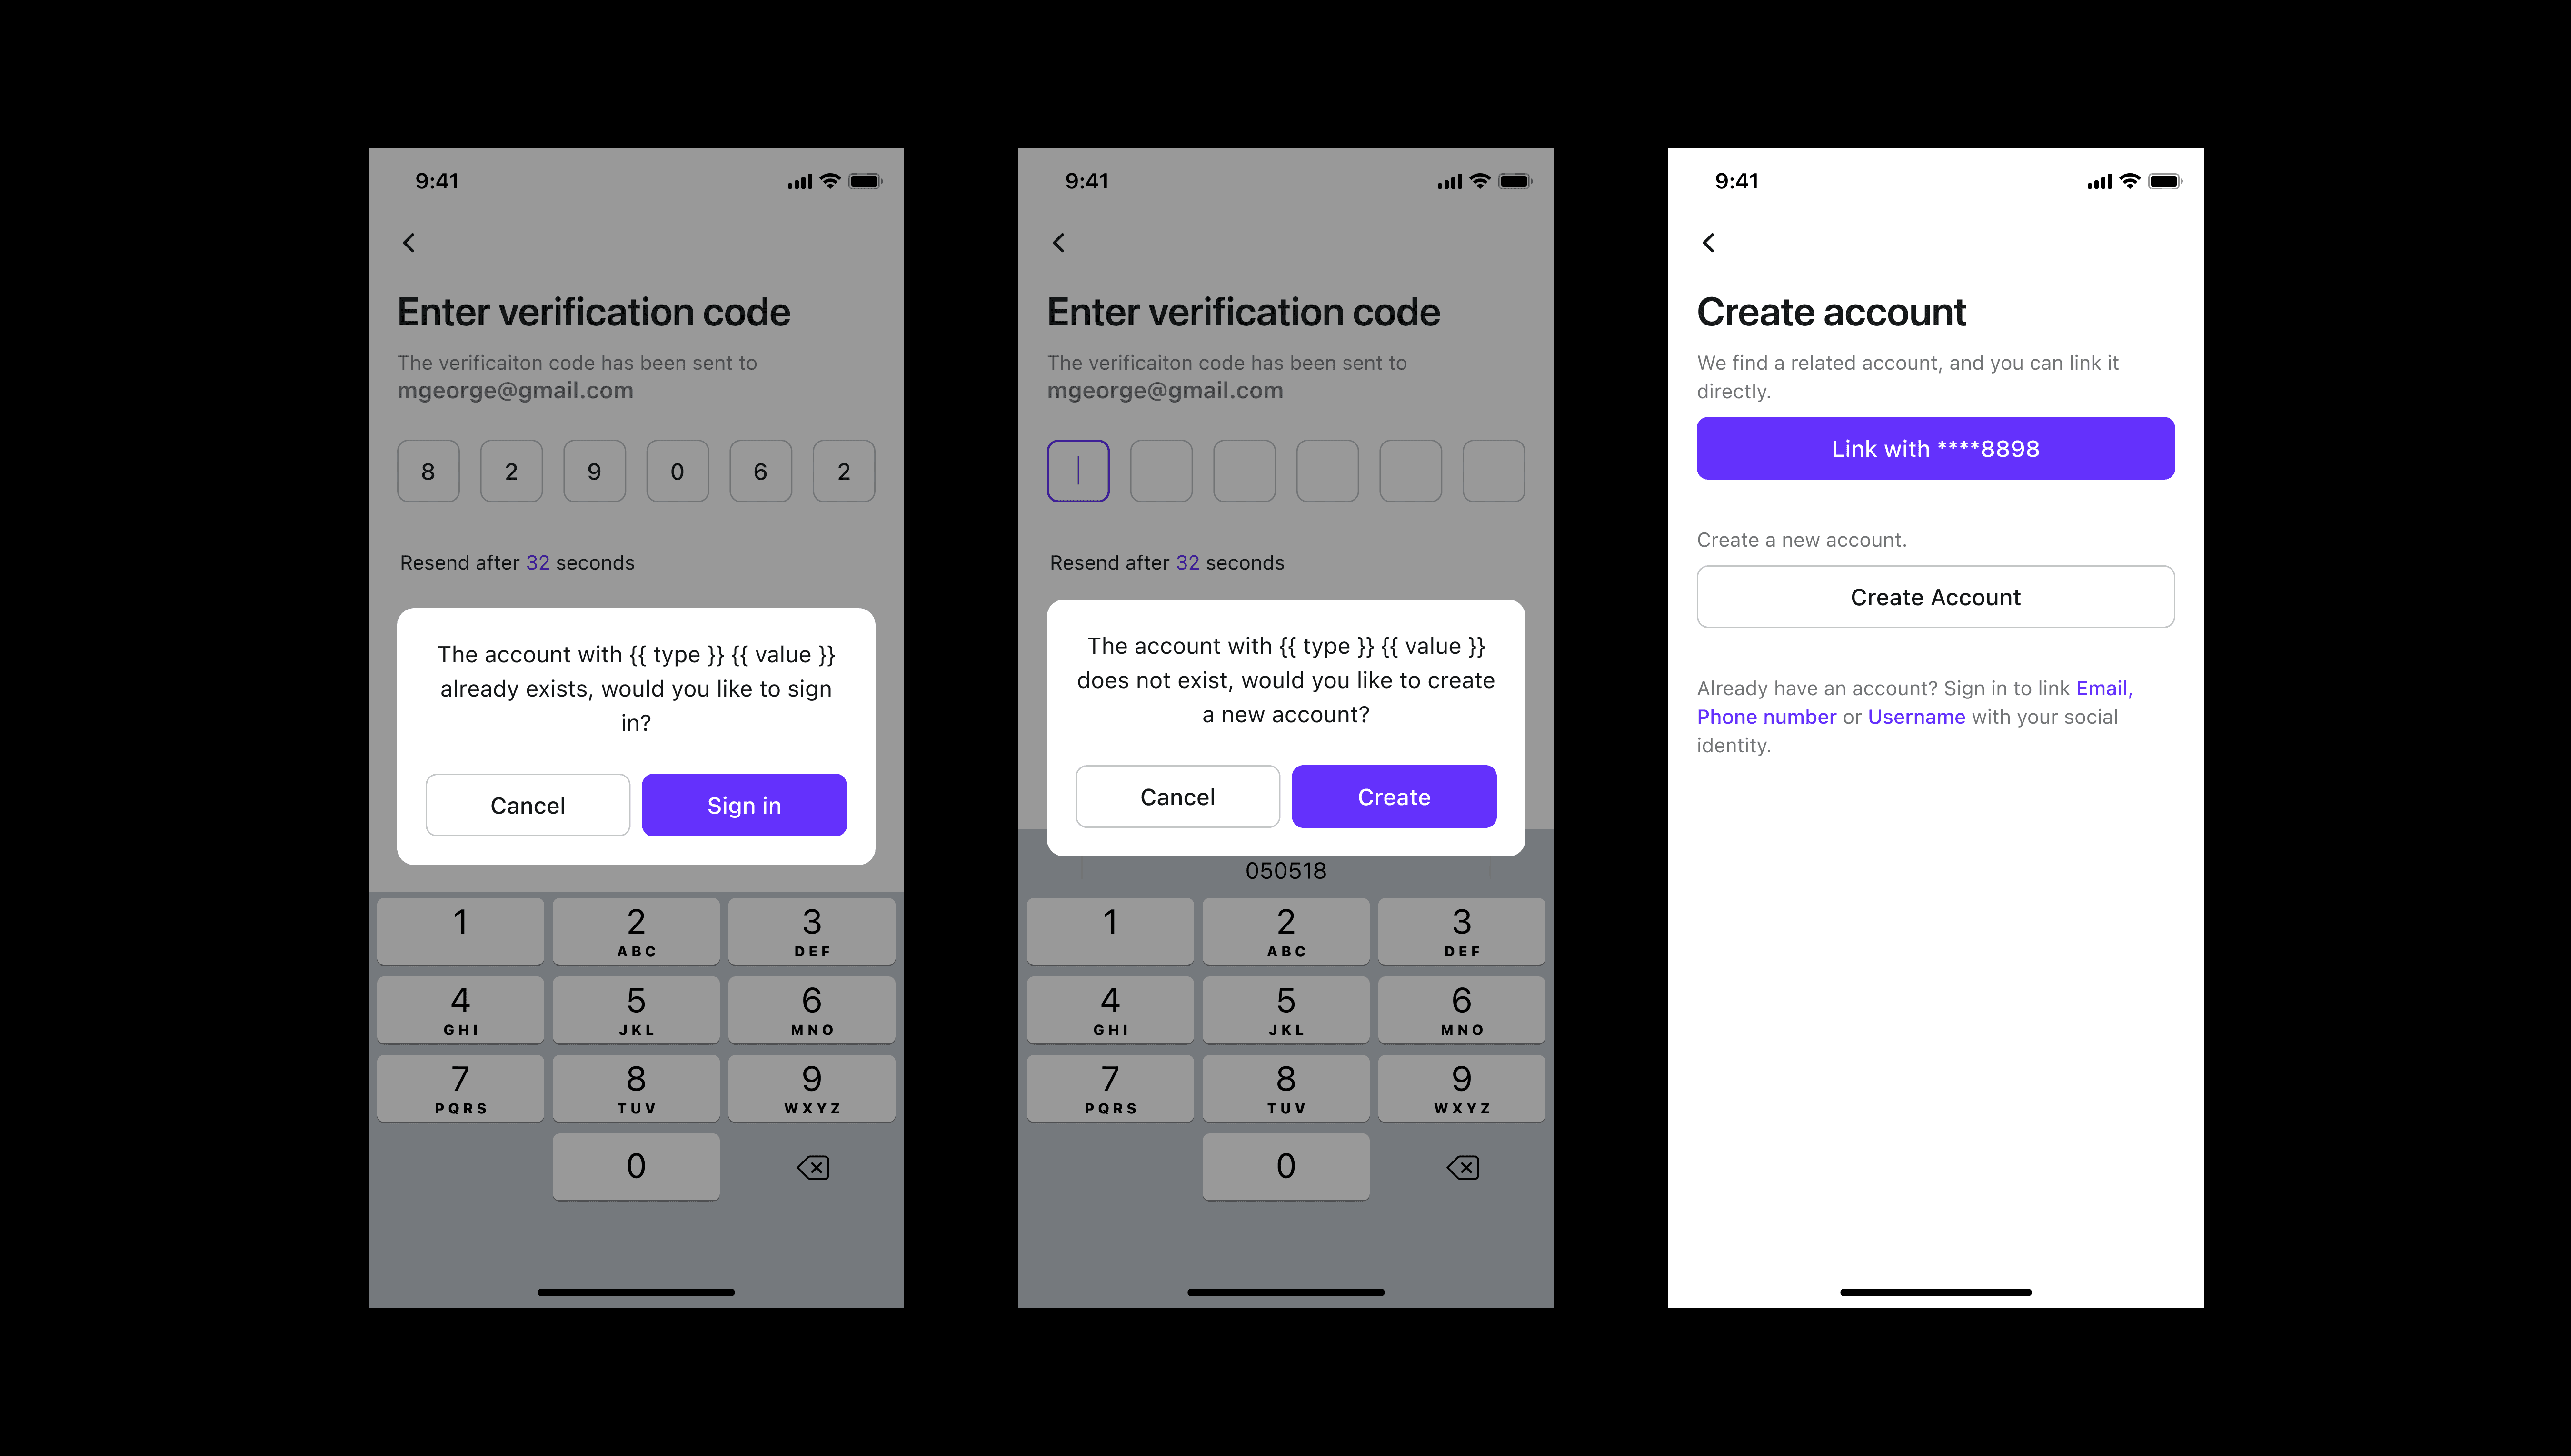Tap the back arrow icon on second screen
Viewport: 2571px width, 1456px height.
1061,244
